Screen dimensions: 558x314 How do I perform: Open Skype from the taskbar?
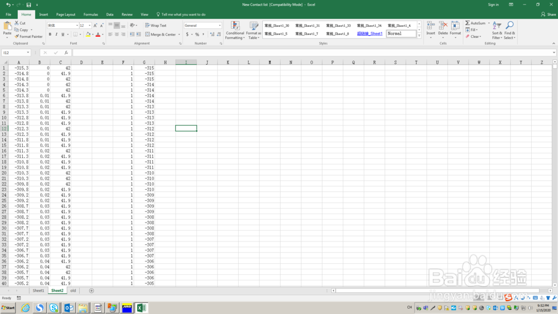(54, 308)
